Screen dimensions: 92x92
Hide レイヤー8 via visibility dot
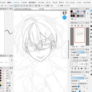[x=72, y=64]
